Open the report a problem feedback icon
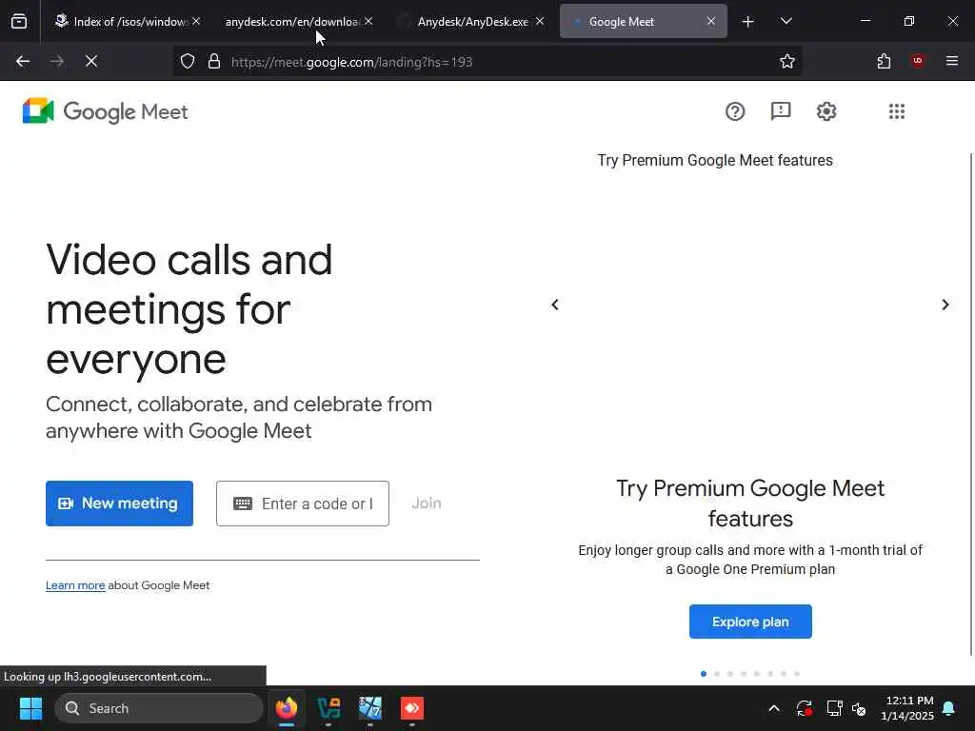 click(x=781, y=111)
